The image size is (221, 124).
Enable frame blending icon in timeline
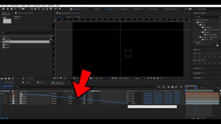click(172, 87)
